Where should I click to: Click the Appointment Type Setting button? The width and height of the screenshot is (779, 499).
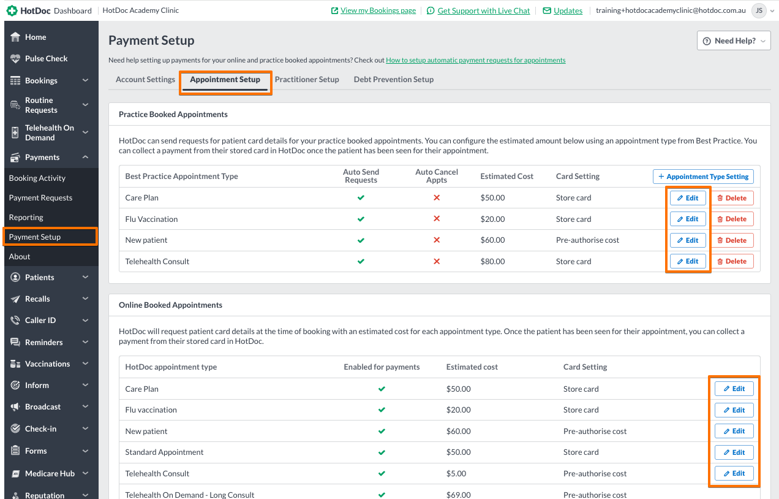[x=703, y=177]
